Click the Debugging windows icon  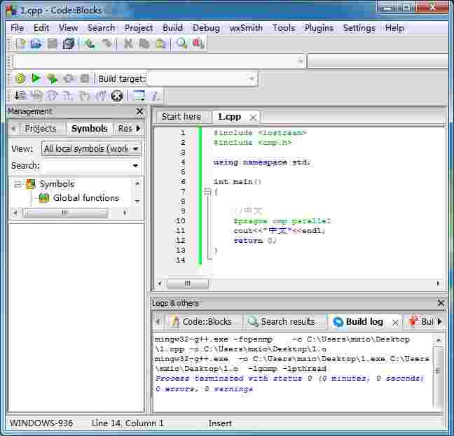[x=138, y=96]
